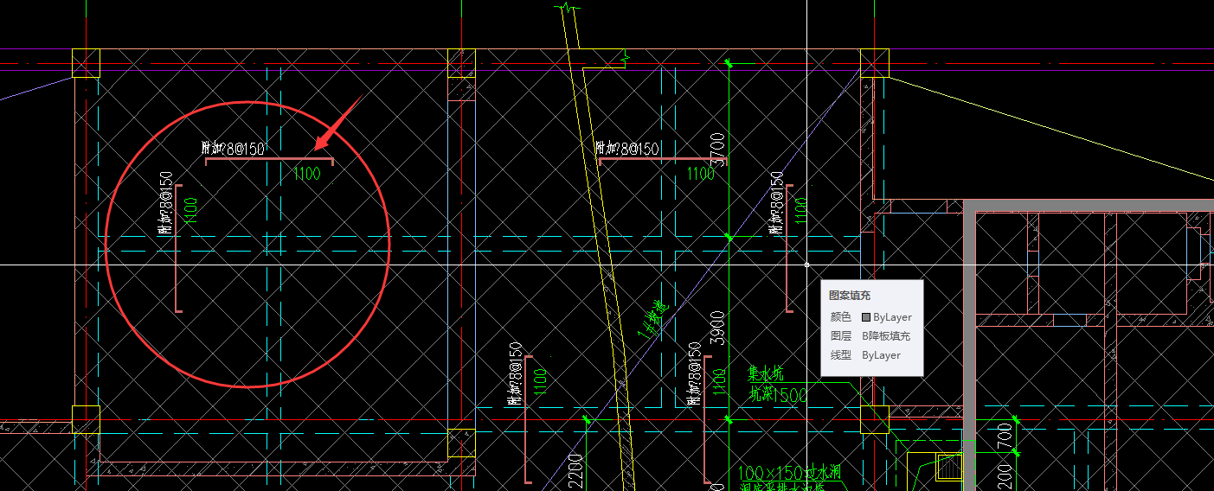
Task: Click the ByLayer value beside '线型'
Action: 881,355
